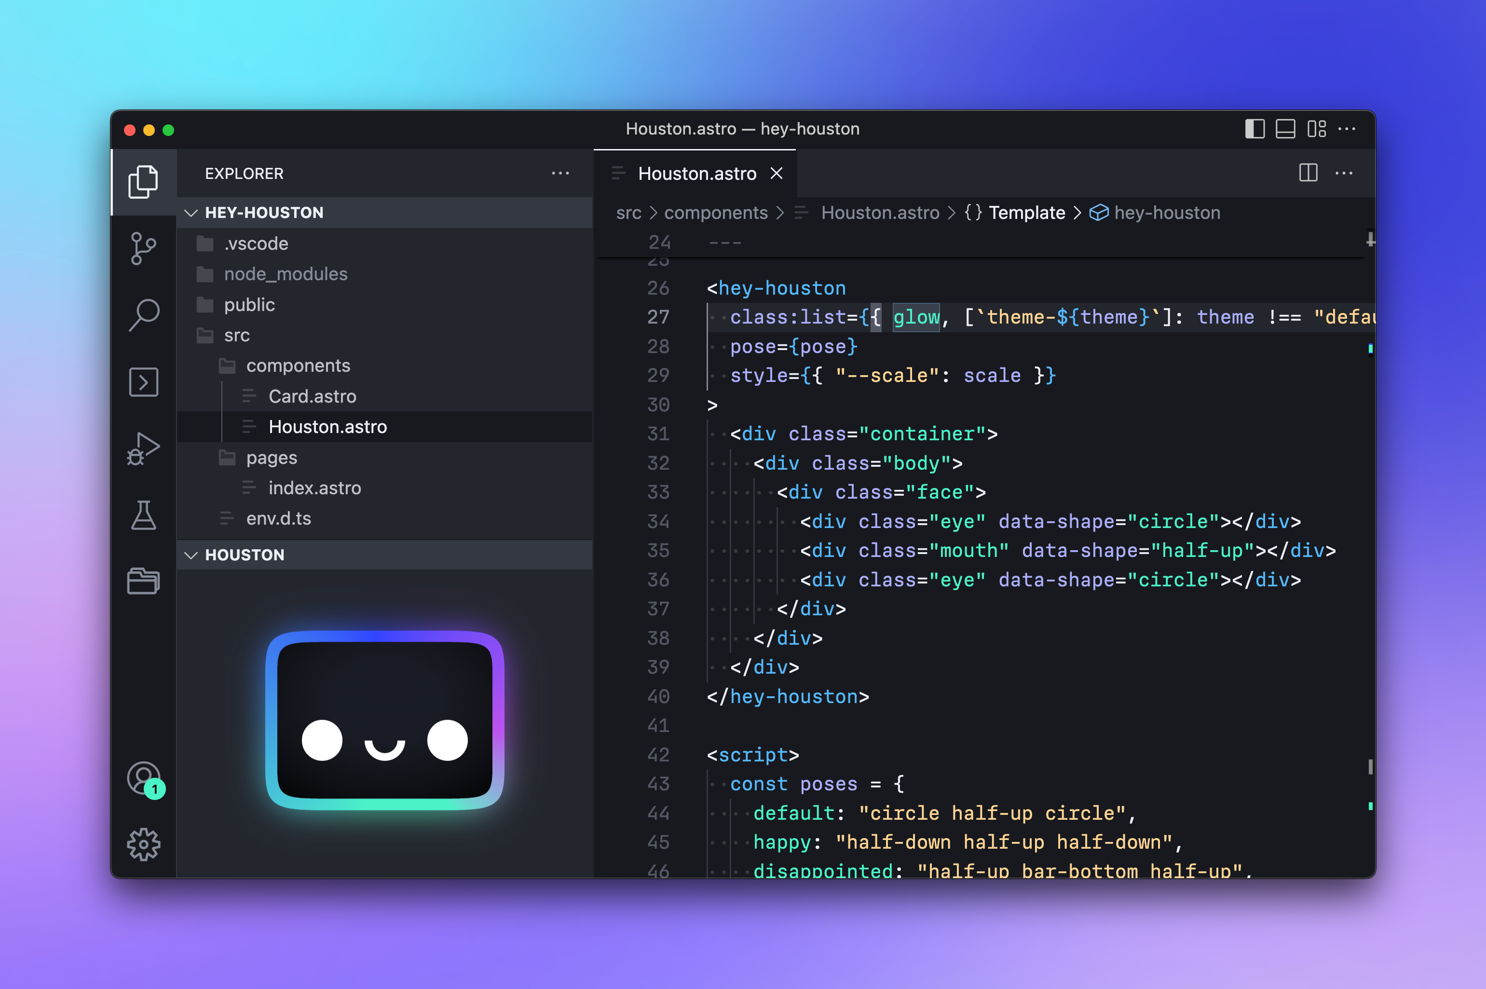Open index.astro from the Explorer
1486x989 pixels.
click(314, 488)
